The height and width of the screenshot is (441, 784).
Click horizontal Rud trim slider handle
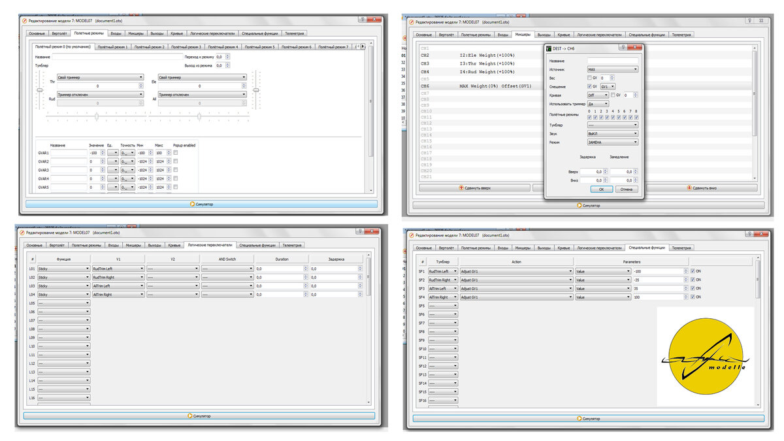point(97,116)
